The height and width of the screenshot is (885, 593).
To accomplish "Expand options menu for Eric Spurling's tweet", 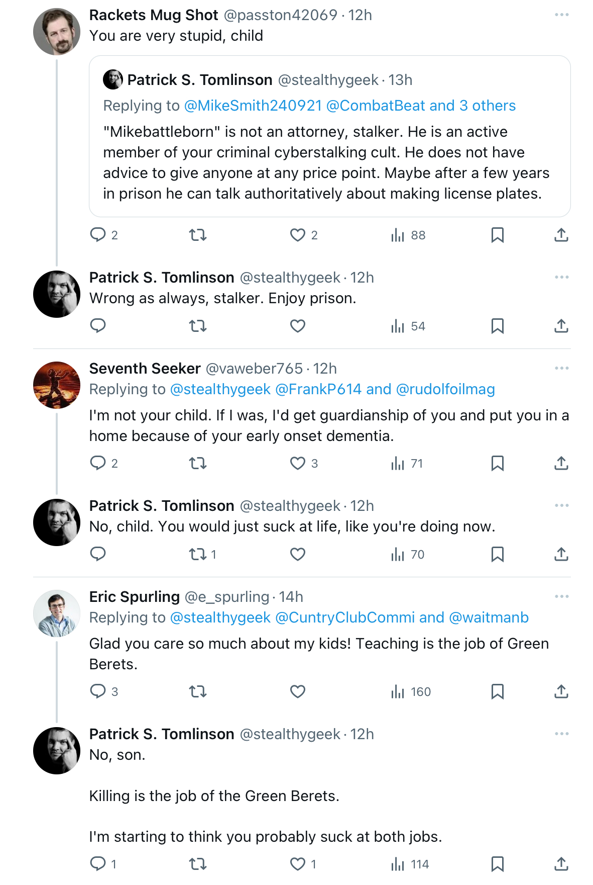I will [x=562, y=596].
